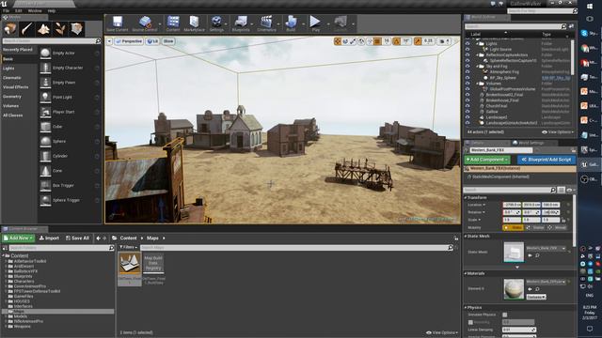Click the green Add New button
Screen dimensions: 602x338
(19, 238)
